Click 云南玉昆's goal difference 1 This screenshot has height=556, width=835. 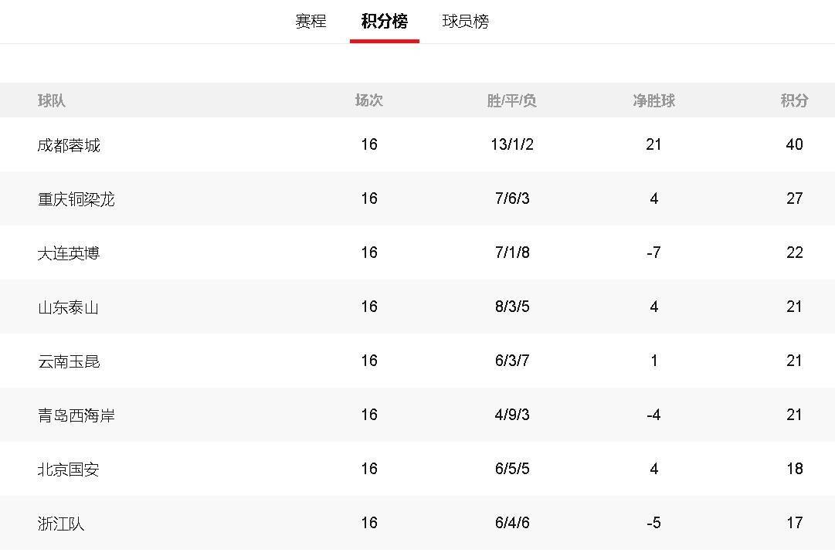(x=654, y=361)
